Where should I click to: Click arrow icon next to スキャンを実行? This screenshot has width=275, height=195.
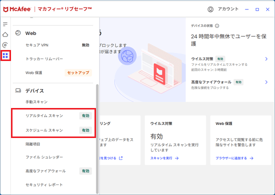pyautogui.click(x=177, y=158)
